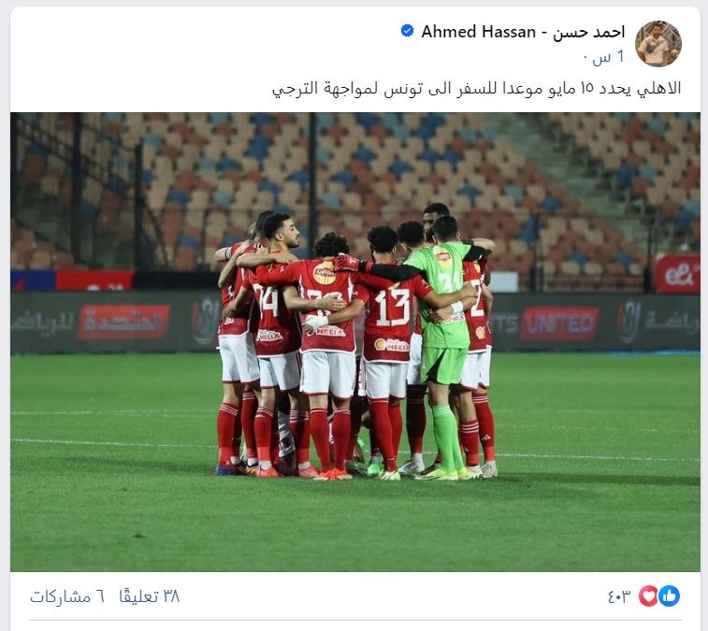This screenshot has height=631, width=708.
Task: Click the blue thumbs-up Like reaction icon
Action: [x=669, y=596]
